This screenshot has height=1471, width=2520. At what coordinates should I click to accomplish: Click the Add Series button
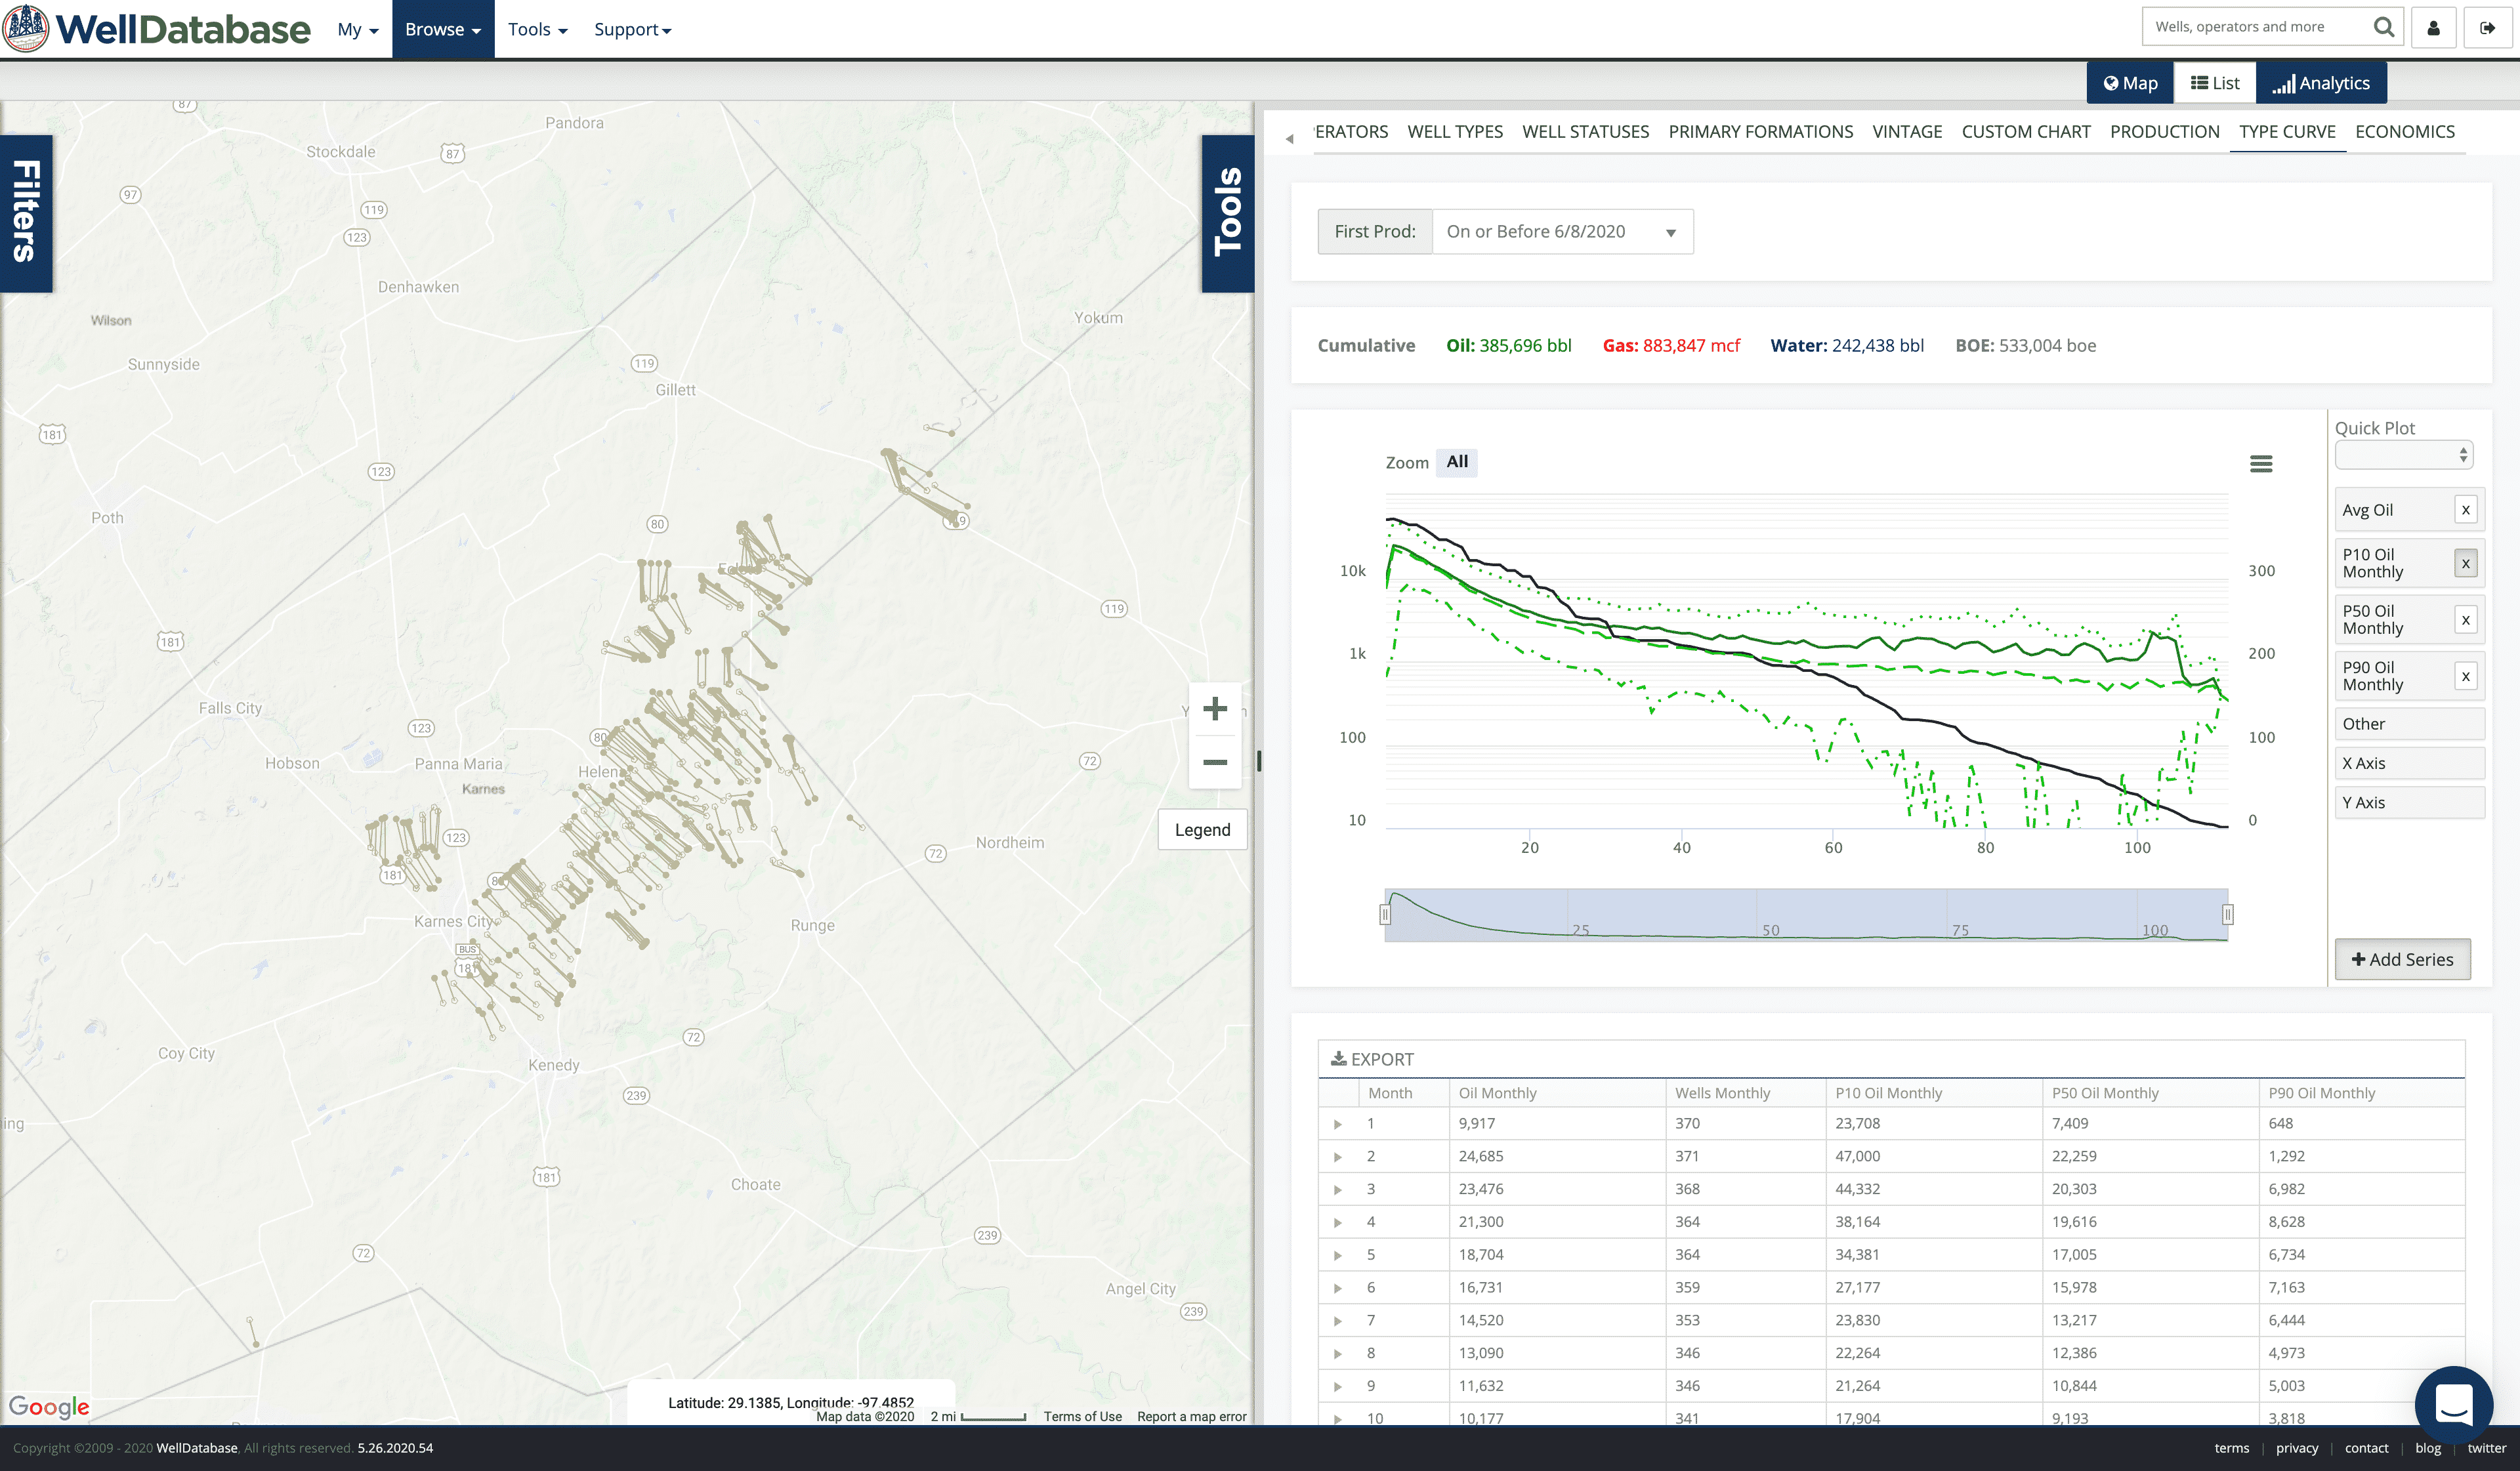pos(2402,959)
